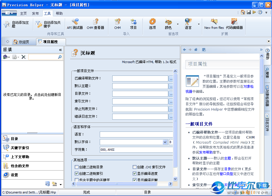Click the help pane vertical scrollbar
Viewport: 272px width, 196px height.
coord(261,113)
